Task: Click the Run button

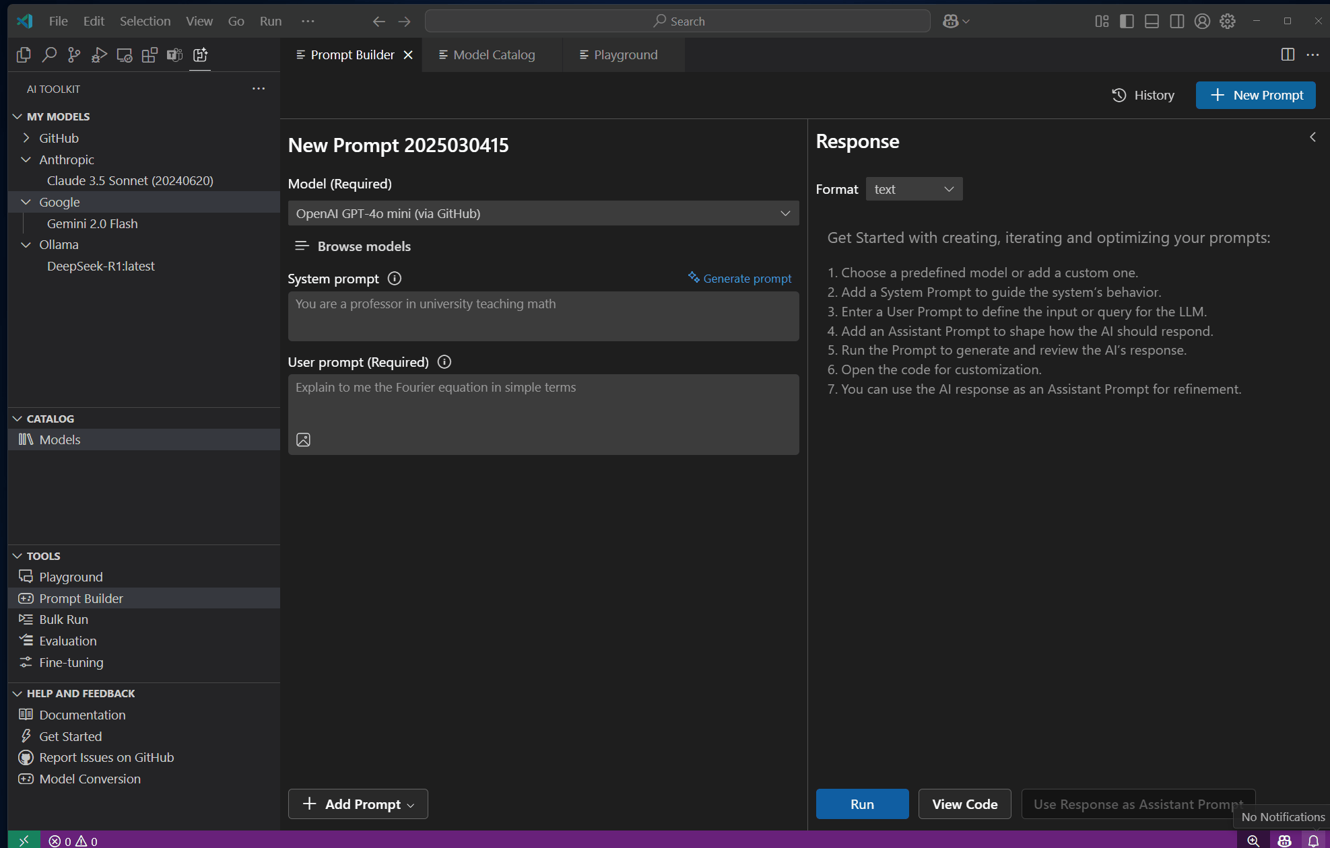Action: click(x=861, y=804)
